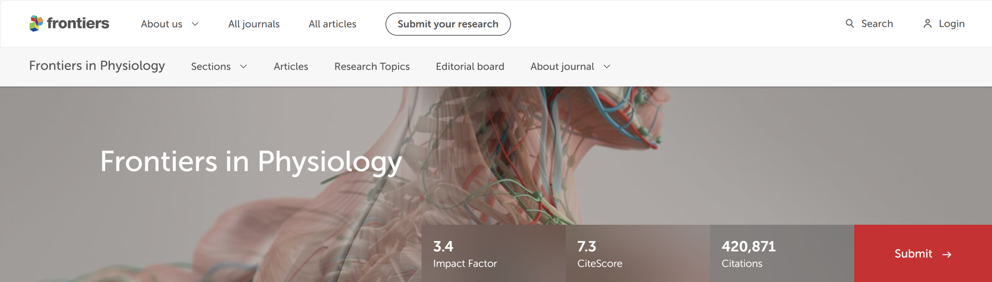The image size is (992, 282).
Task: Click the arrow icon on red Submit
Action: [947, 254]
